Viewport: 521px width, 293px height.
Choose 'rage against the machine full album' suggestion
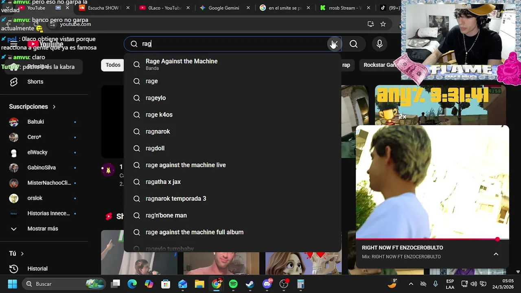[x=232, y=232]
